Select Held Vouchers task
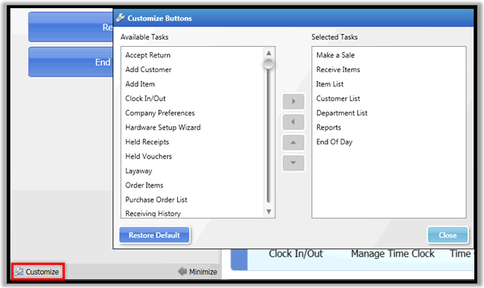The width and height of the screenshot is (484, 288). [148, 156]
